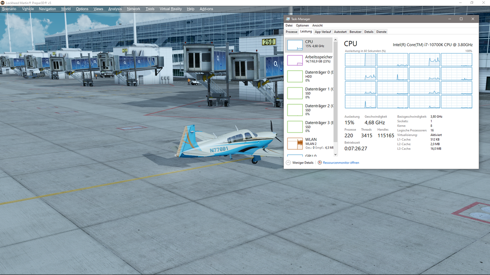Switch to the Prozesse tab

[291, 32]
